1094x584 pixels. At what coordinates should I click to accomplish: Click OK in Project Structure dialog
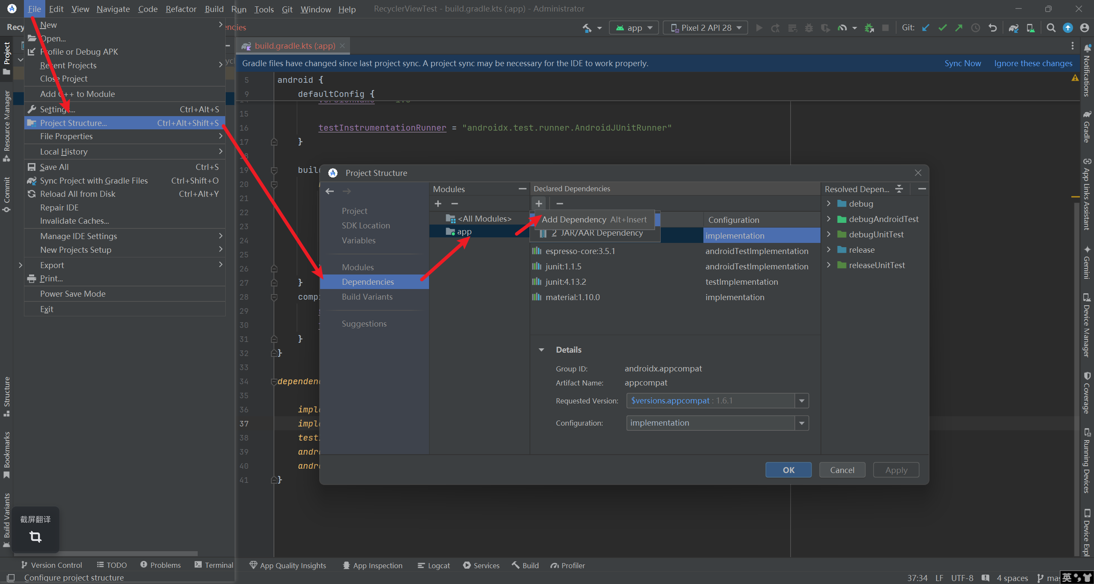[x=788, y=470]
